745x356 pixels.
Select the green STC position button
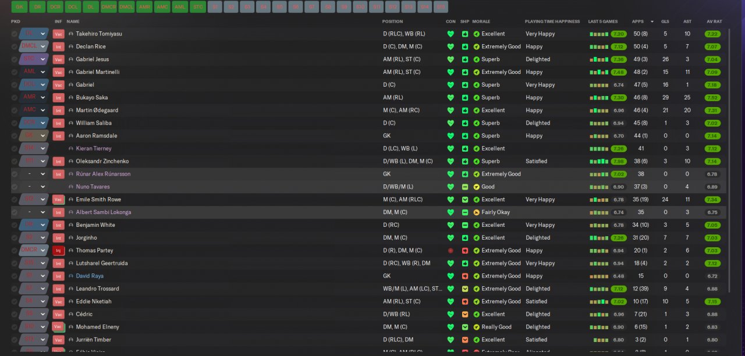(197, 7)
